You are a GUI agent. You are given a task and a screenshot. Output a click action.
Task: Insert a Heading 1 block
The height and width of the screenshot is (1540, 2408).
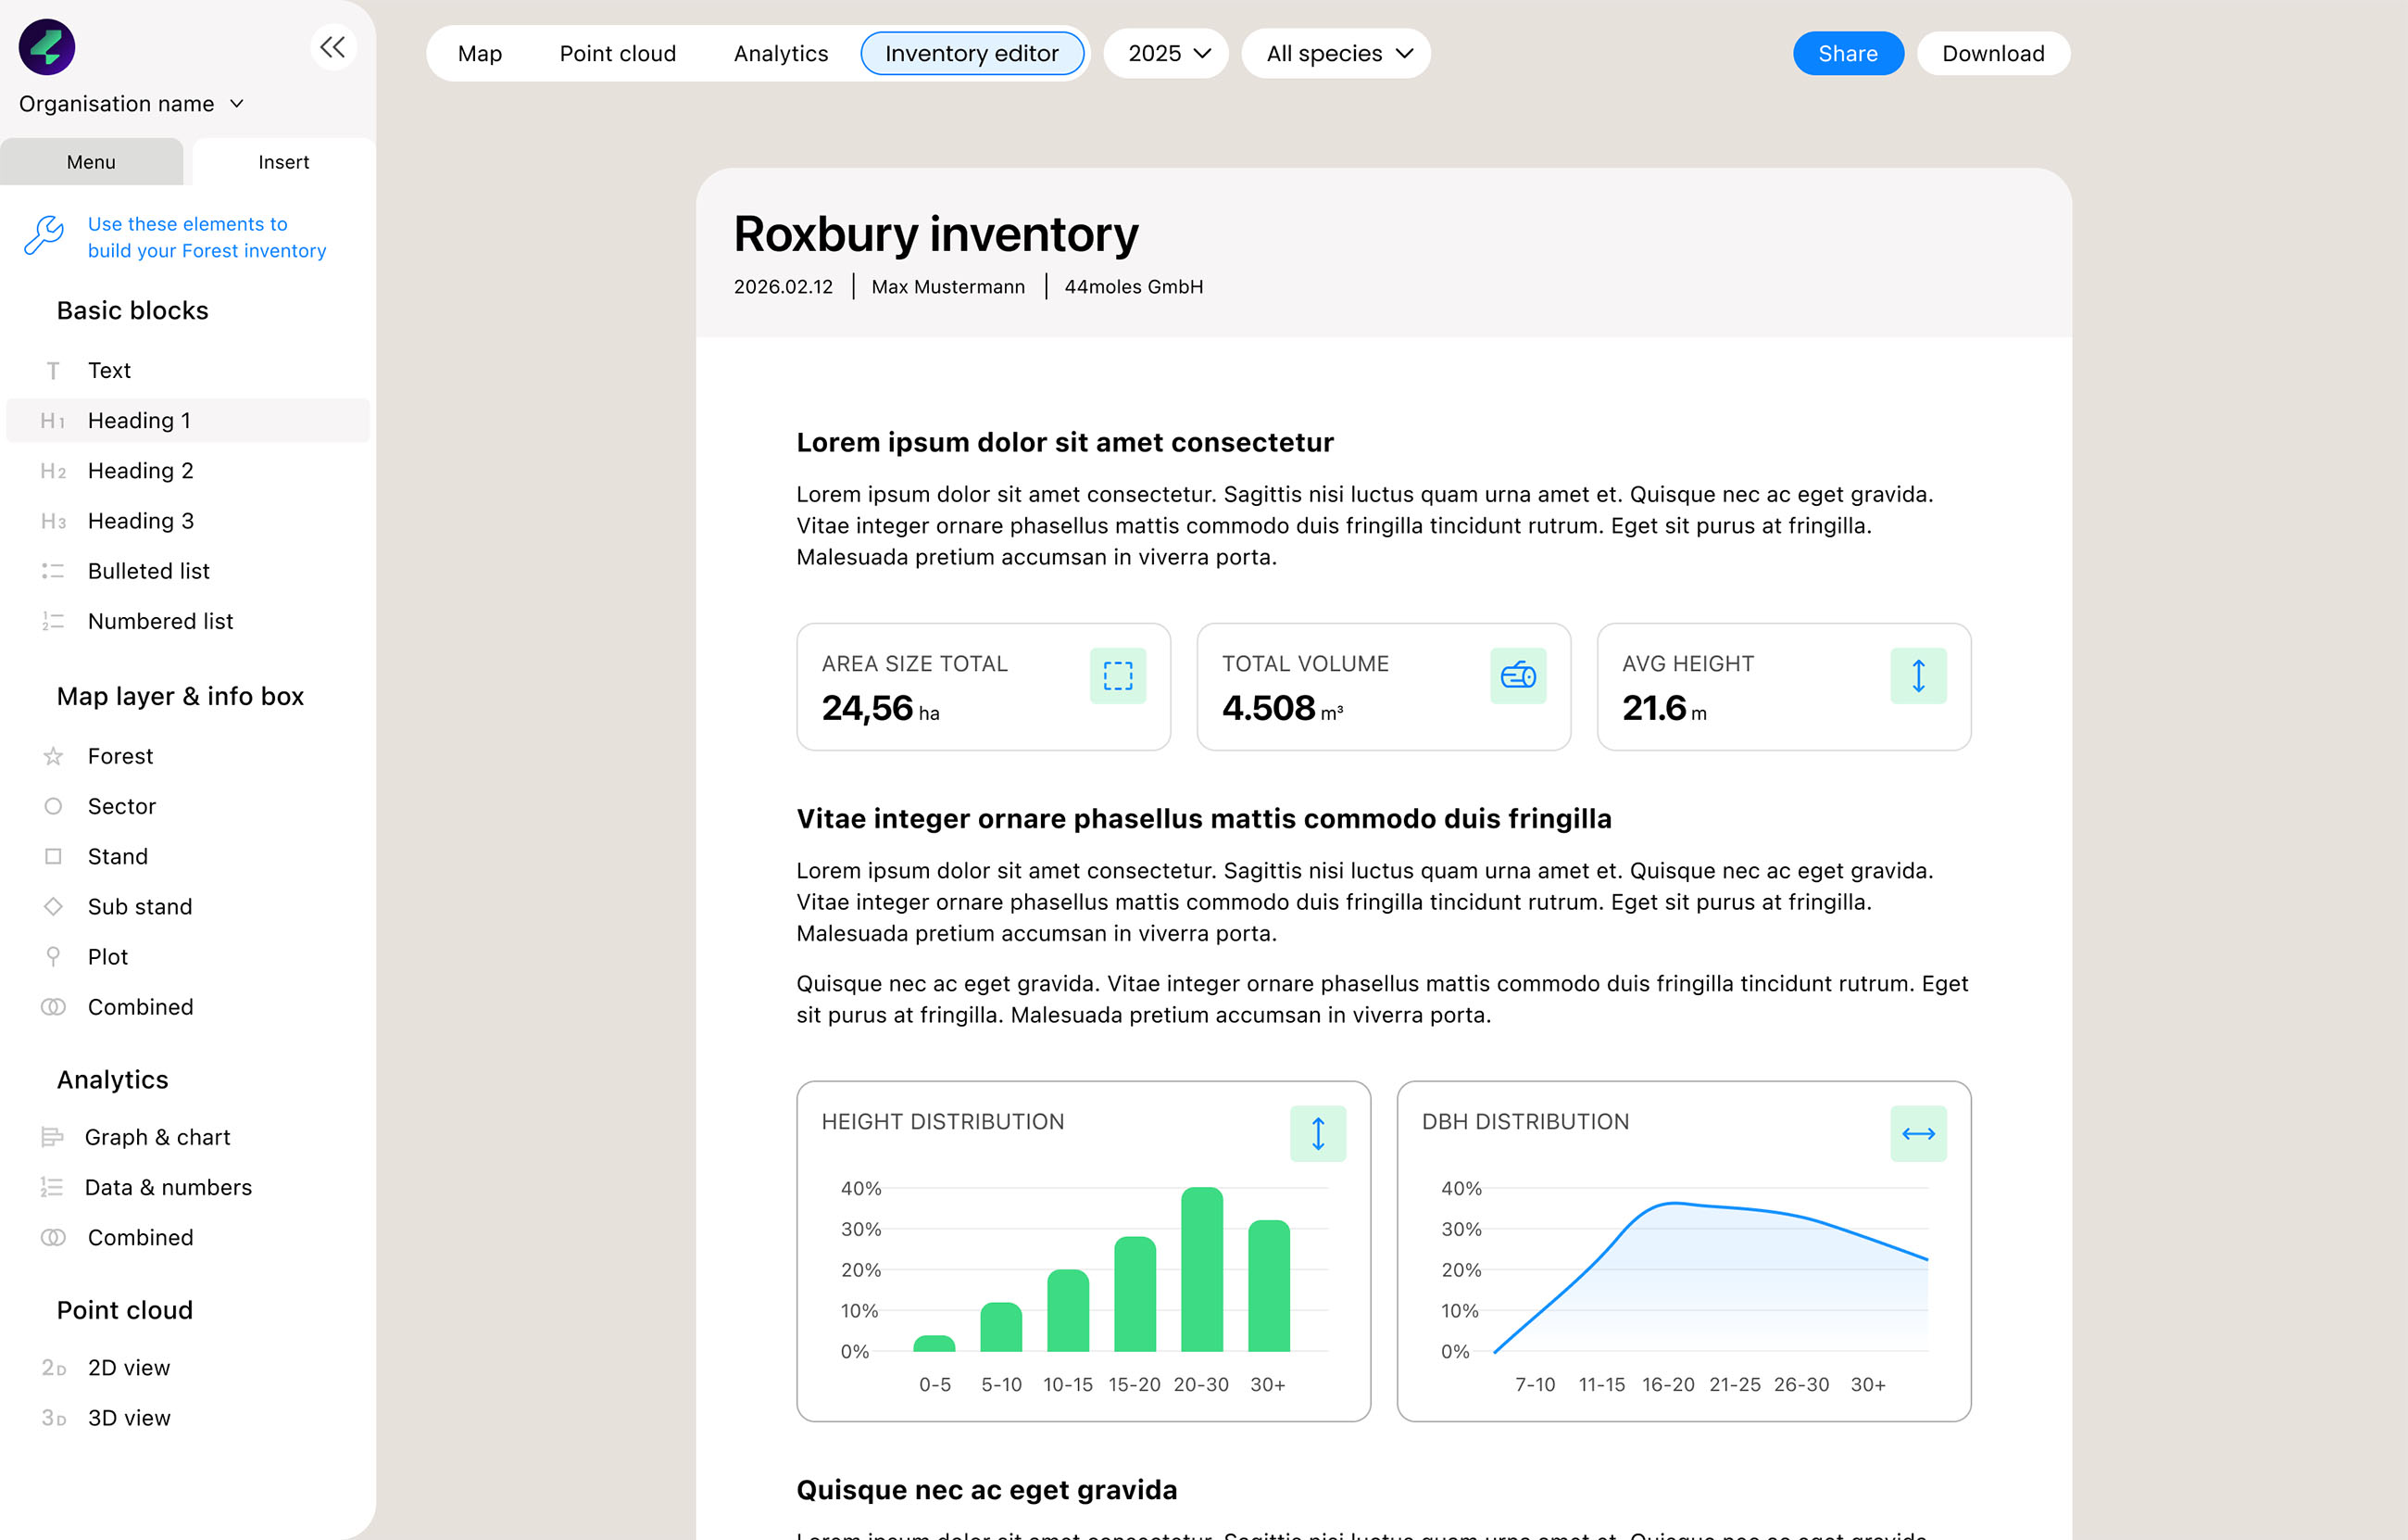pos(139,421)
